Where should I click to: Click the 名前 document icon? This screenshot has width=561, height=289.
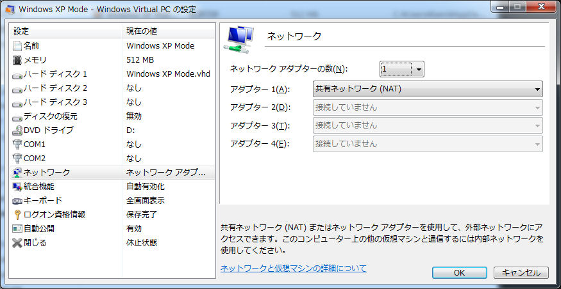[x=17, y=46]
